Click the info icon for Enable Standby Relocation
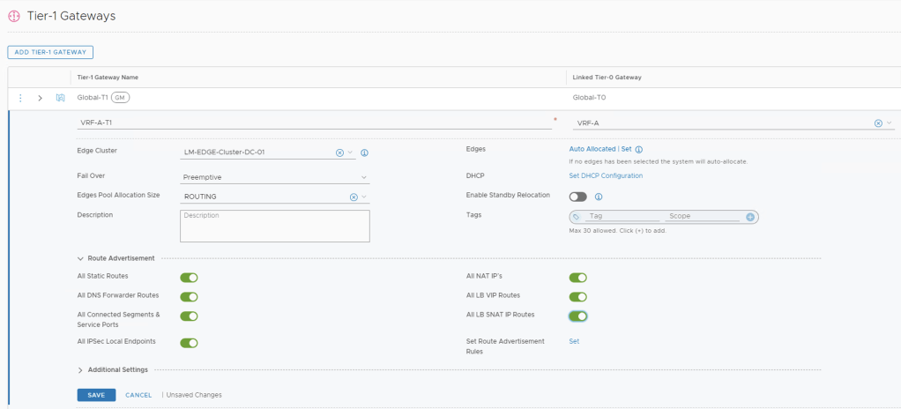The height and width of the screenshot is (409, 901). pos(598,197)
